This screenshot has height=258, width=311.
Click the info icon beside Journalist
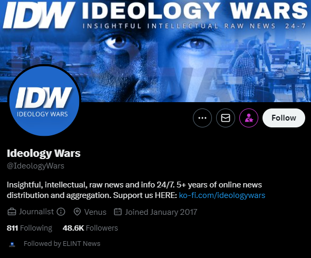(x=61, y=212)
